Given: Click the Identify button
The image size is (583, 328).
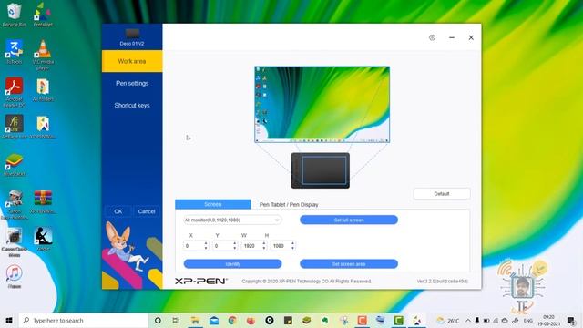Looking at the screenshot, I should [x=233, y=264].
